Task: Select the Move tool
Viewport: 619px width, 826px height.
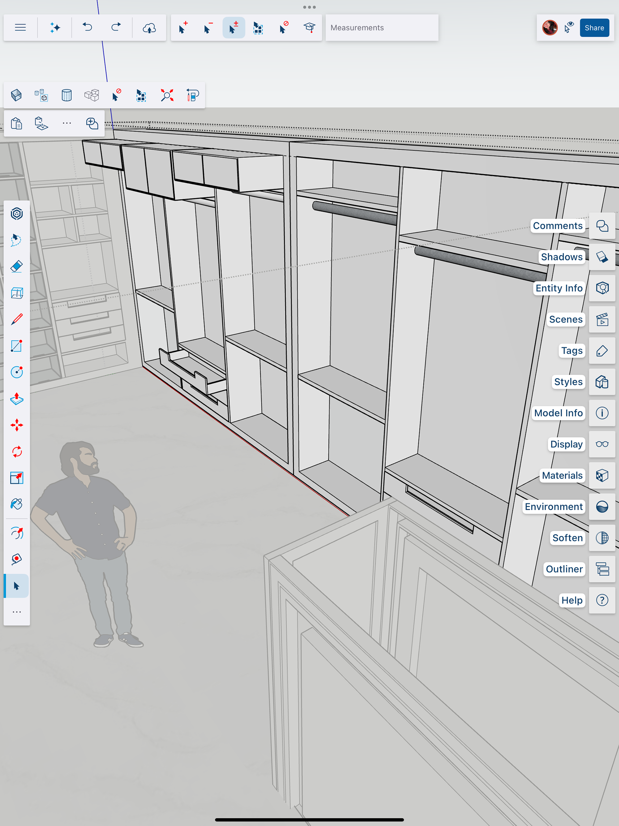Action: 16,425
